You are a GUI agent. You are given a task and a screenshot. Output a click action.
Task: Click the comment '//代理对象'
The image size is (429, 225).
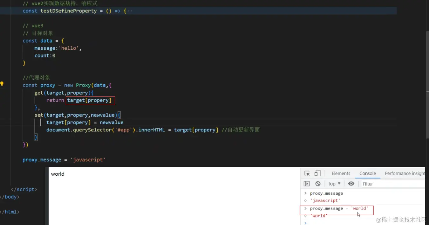(37, 78)
